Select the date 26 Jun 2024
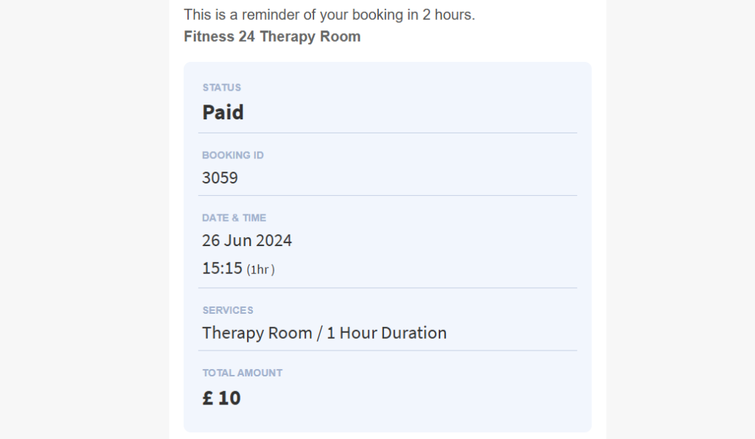755x439 pixels. [247, 240]
